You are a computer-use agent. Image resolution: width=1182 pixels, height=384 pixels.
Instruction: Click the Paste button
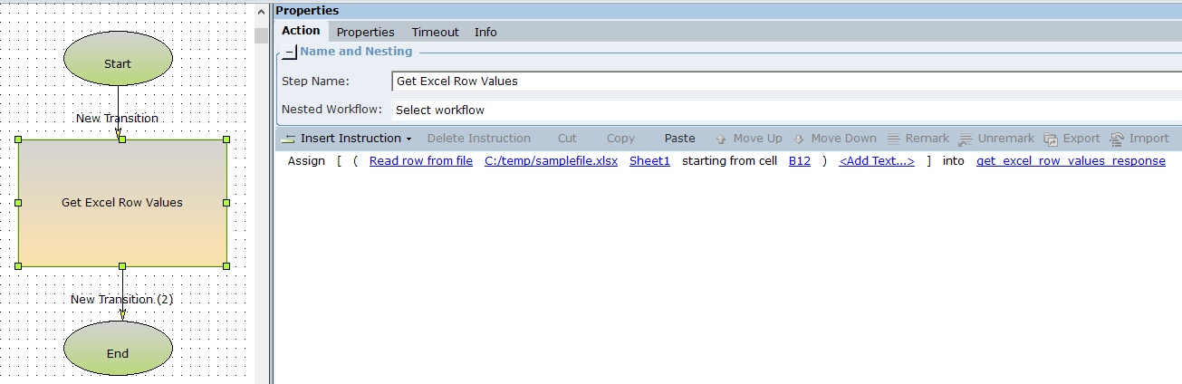point(679,139)
